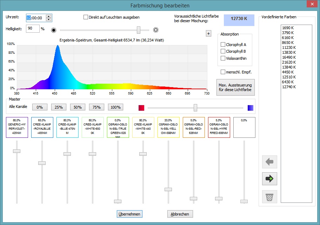Select 12740 K in Vordefinierte Farben list

pos(289,87)
